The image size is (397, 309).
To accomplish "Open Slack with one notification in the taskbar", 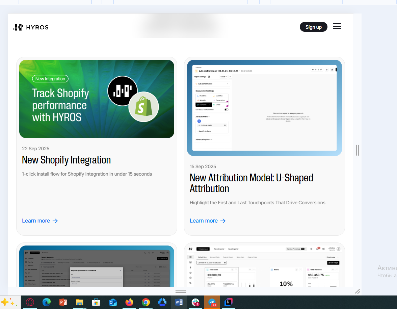I will pyautogui.click(x=195, y=302).
